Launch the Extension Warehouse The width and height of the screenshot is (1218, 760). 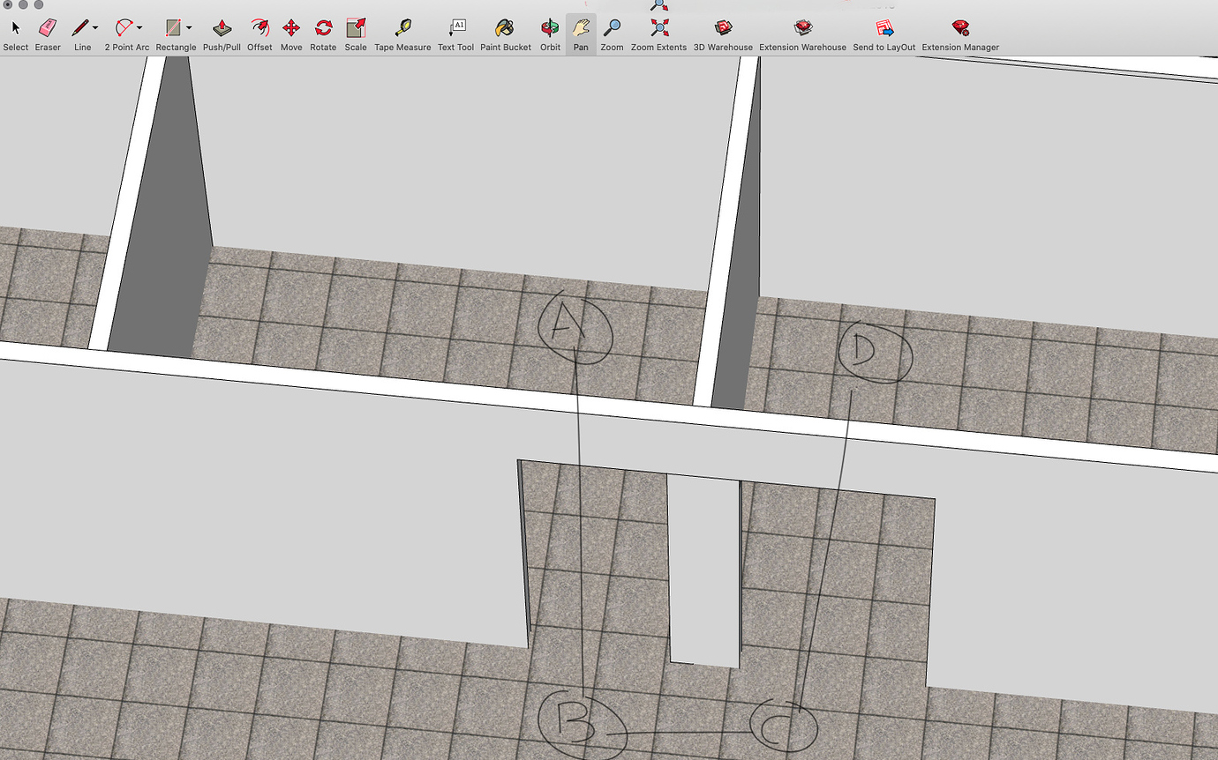[801, 26]
